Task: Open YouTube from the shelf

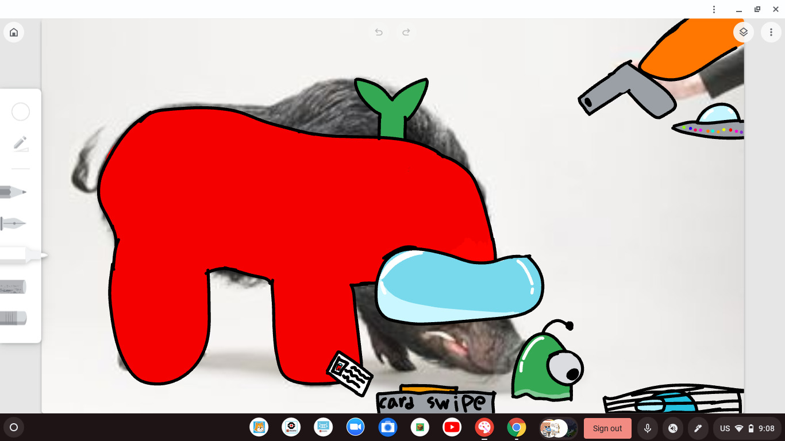Action: [452, 427]
